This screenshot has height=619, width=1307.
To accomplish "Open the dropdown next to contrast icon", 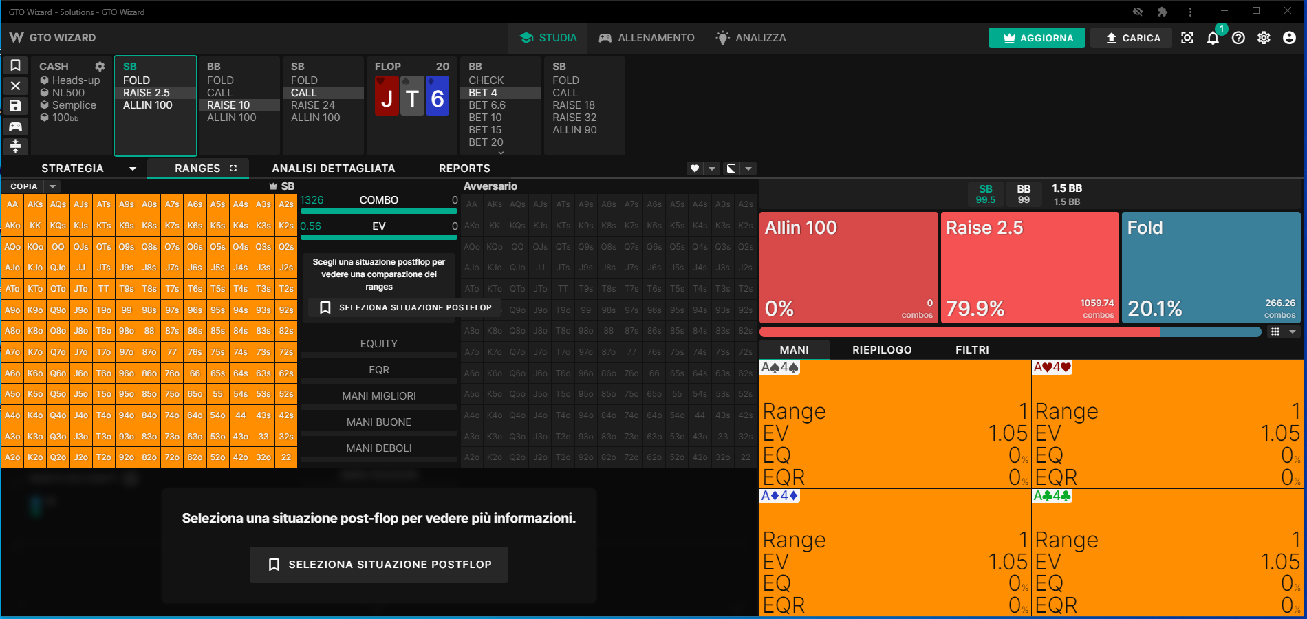I will (748, 169).
